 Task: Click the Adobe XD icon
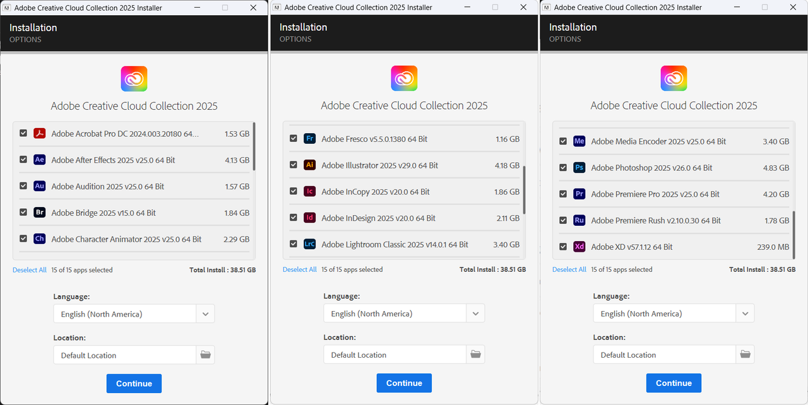[x=579, y=247]
